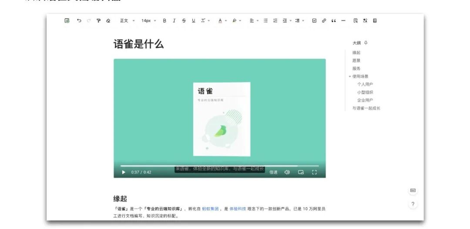Jump to 小型组织 in the outline
The width and height of the screenshot is (470, 229).
(x=365, y=92)
